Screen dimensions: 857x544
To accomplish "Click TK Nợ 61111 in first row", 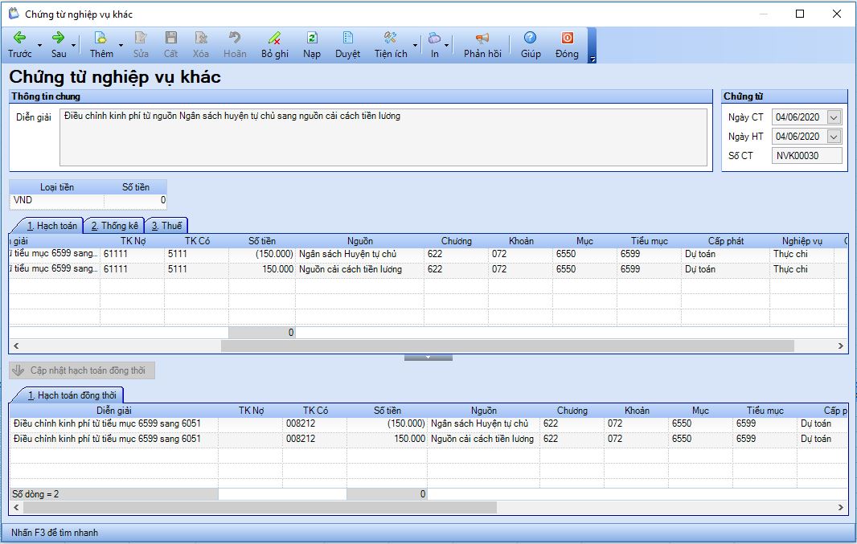I will 115,254.
